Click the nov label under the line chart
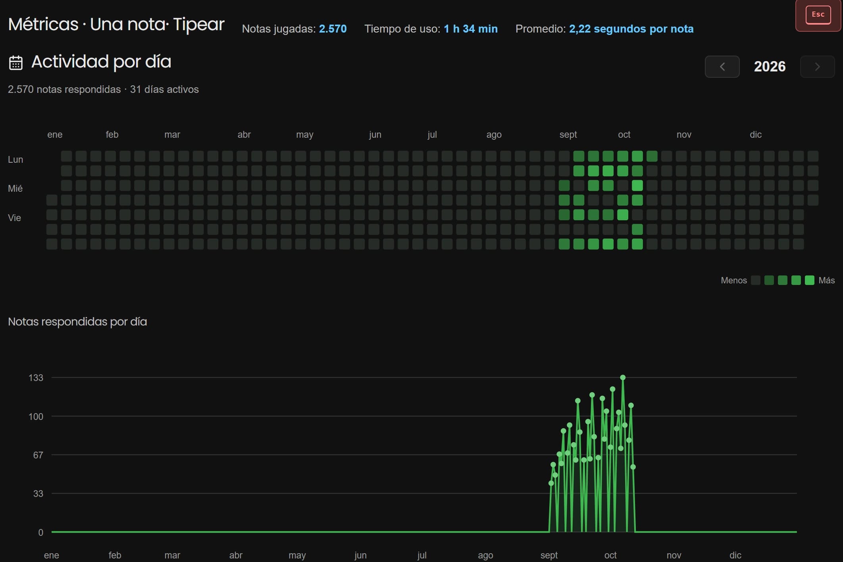843x562 pixels. [674, 555]
